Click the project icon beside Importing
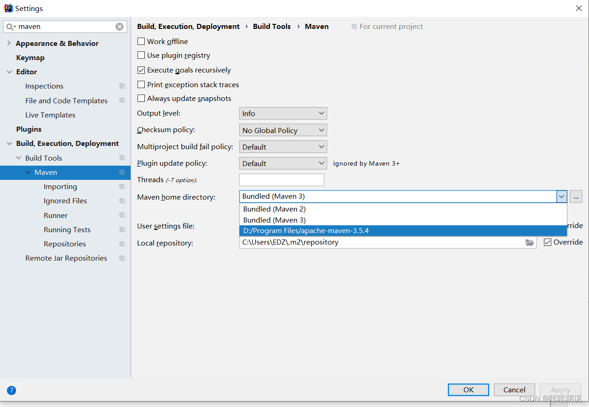 122,187
